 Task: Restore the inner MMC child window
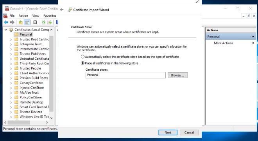249,16
